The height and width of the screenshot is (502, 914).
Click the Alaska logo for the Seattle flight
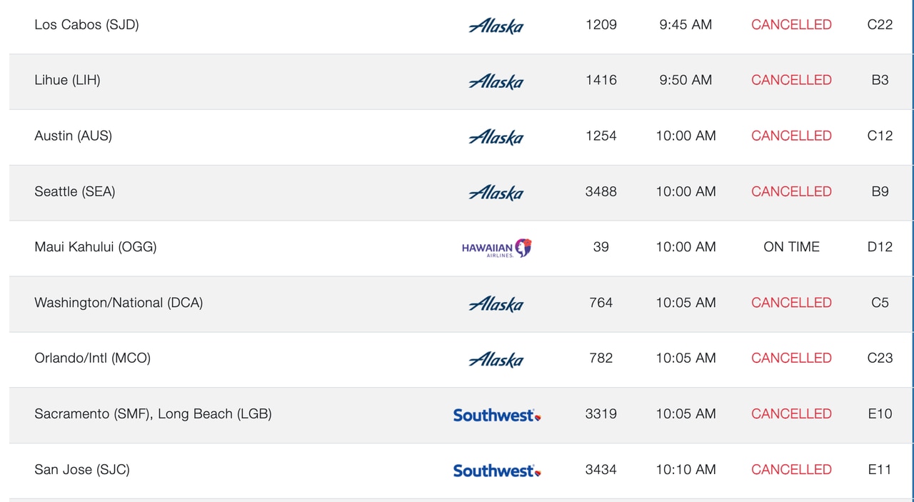click(x=496, y=192)
